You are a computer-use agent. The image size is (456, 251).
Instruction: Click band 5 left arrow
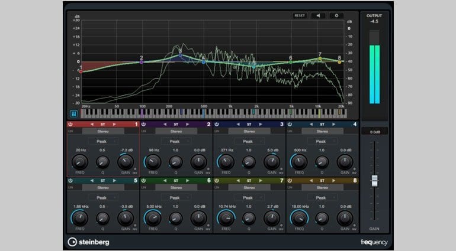coord(92,181)
